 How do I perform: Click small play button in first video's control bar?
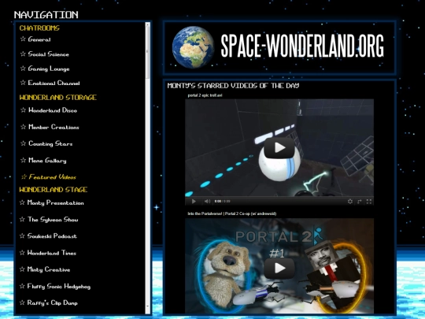194,202
